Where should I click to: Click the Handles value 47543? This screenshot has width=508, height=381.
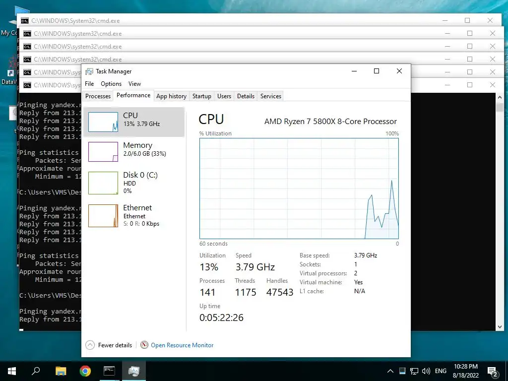[x=280, y=292]
